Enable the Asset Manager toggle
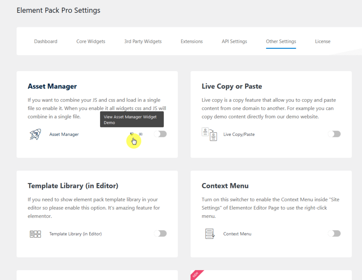The height and width of the screenshot is (280, 362). [160, 134]
